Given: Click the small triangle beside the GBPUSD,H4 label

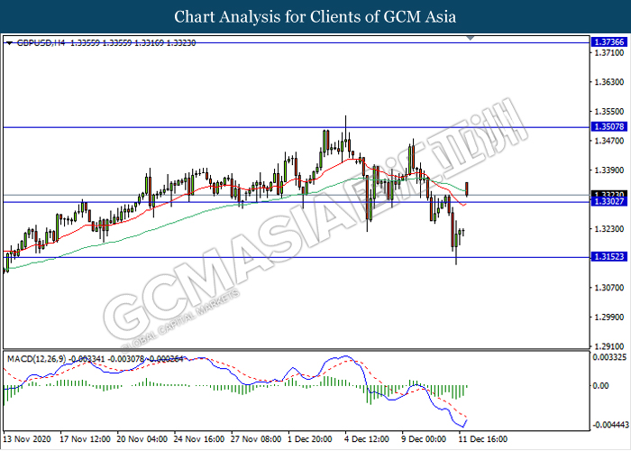Looking at the screenshot, I should (x=9, y=43).
